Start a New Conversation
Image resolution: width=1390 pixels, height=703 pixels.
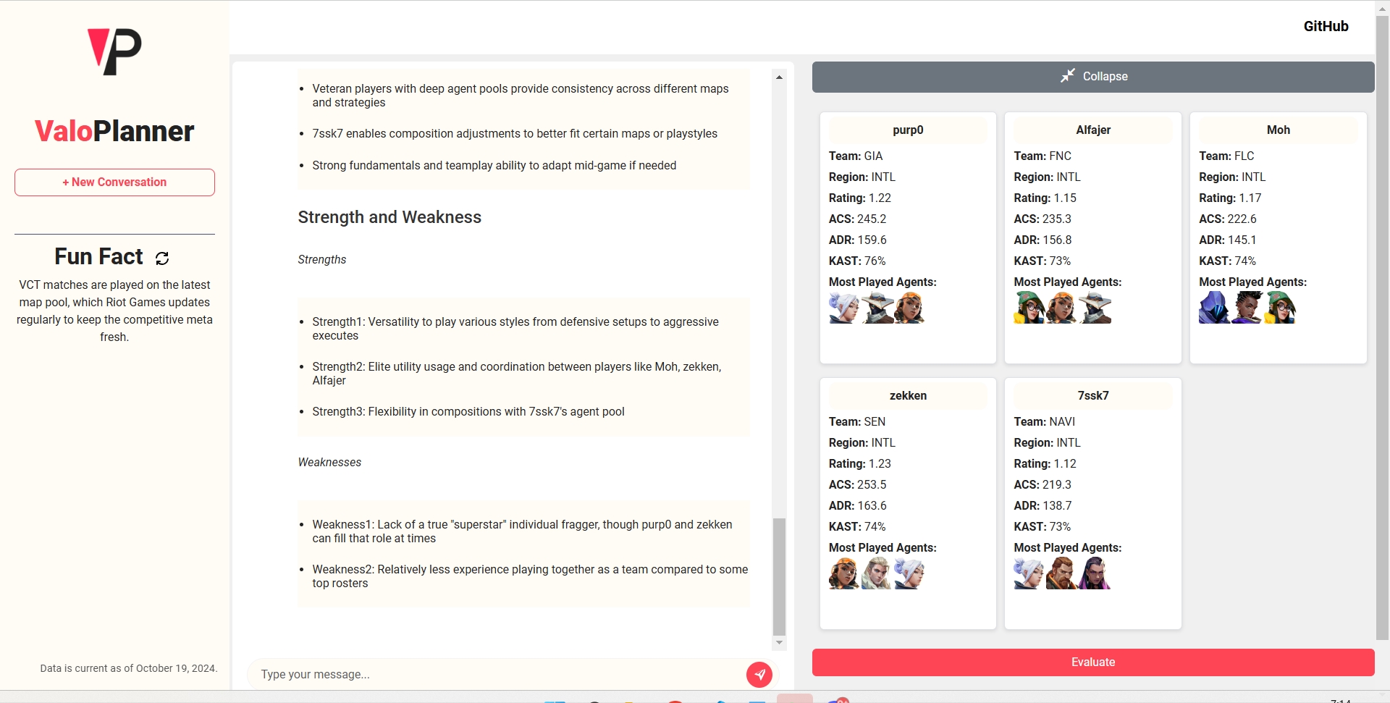[114, 182]
